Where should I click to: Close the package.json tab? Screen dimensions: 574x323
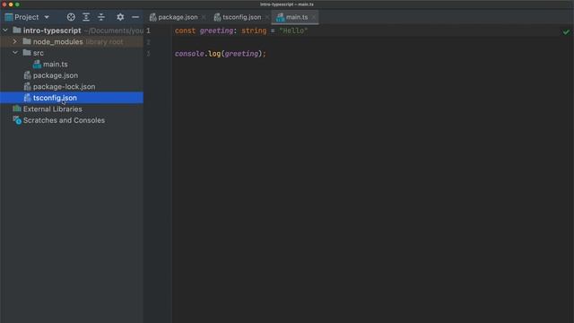click(x=204, y=17)
